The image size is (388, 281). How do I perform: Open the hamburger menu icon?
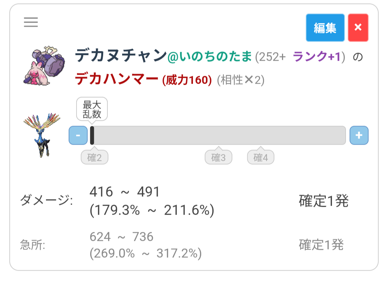pyautogui.click(x=31, y=23)
